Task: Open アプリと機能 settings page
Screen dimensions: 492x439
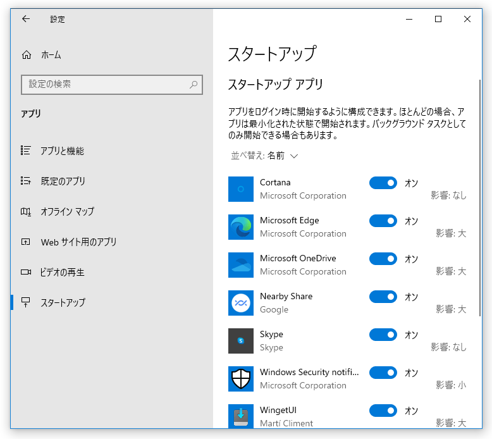Action: tap(112, 151)
